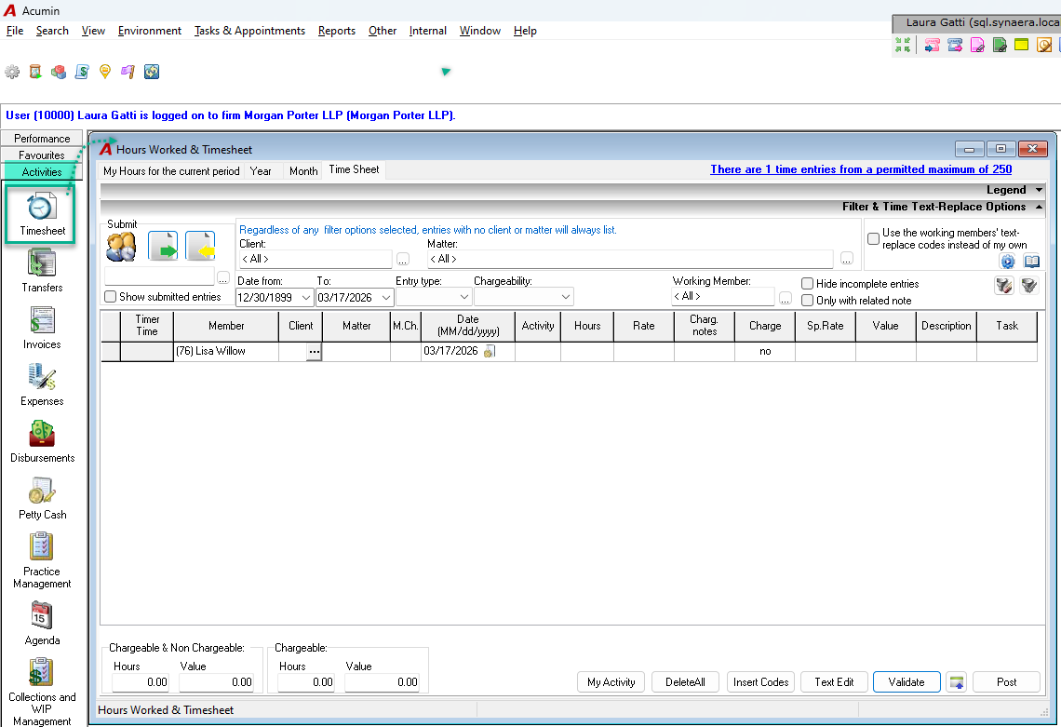
Task: Open the time entries permitted maximum link
Action: (861, 169)
